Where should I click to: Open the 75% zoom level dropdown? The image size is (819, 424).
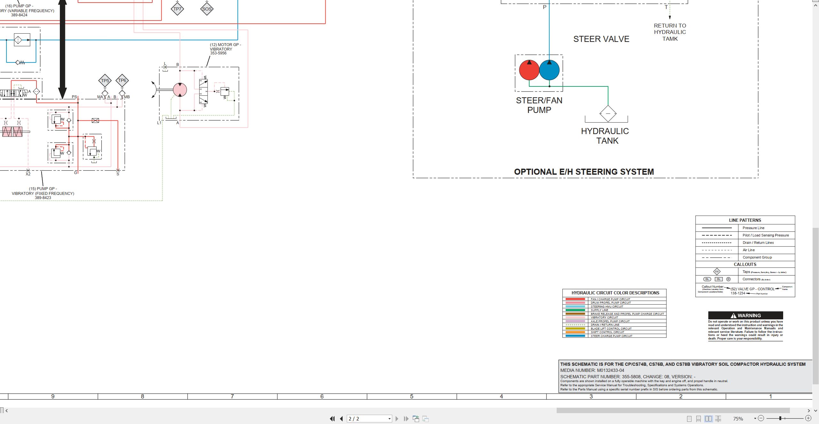[755, 419]
